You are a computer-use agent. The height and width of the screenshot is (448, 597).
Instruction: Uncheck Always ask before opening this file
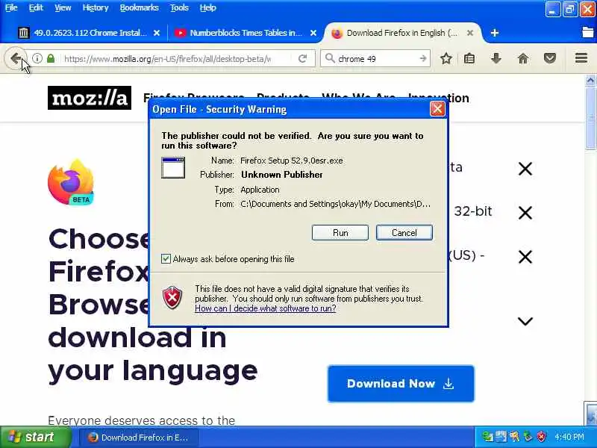[166, 259]
